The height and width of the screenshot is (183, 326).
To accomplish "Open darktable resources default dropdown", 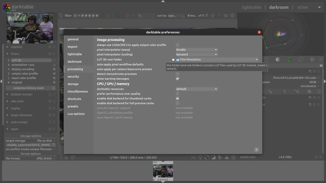I will tap(197, 89).
